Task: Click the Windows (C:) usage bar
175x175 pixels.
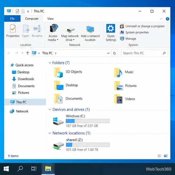Action: pyautogui.click(x=87, y=121)
